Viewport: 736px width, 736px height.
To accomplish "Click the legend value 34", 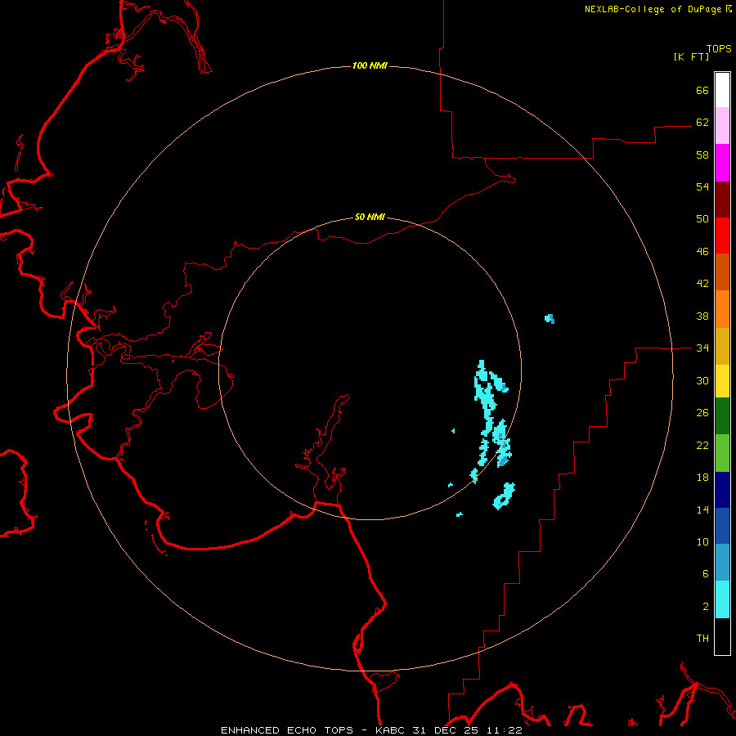I will [702, 348].
